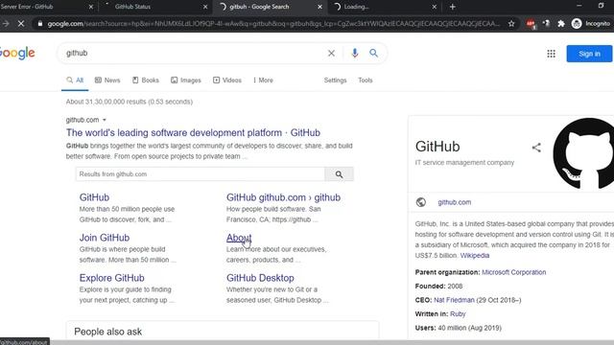Close the Server Error GitHub tab
This screenshot has height=345, width=614.
click(x=91, y=7)
